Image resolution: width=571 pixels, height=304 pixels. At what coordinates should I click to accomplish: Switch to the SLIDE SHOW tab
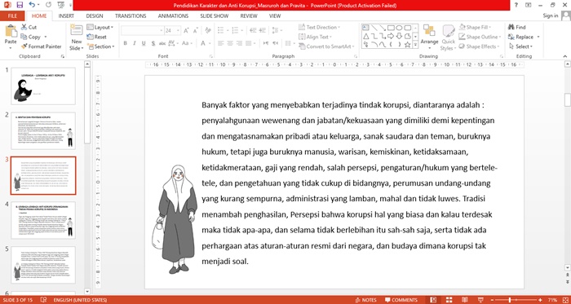pos(214,16)
